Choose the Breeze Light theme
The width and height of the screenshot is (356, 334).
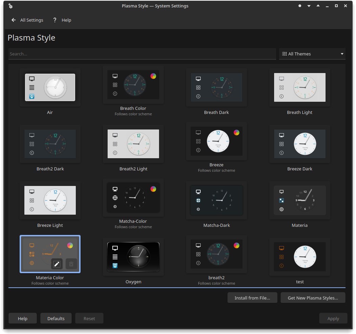point(50,200)
